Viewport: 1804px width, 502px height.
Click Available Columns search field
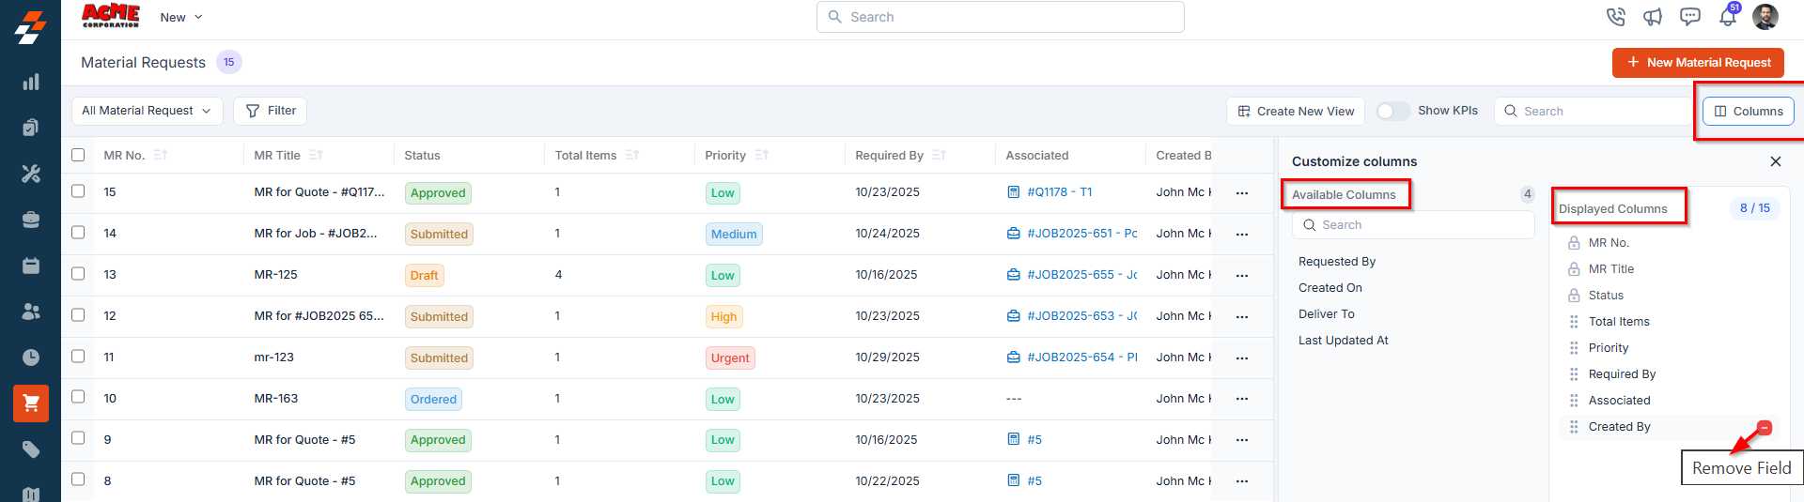click(1414, 225)
